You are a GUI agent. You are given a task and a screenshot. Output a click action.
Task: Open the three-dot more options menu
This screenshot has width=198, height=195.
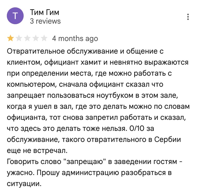188,17
